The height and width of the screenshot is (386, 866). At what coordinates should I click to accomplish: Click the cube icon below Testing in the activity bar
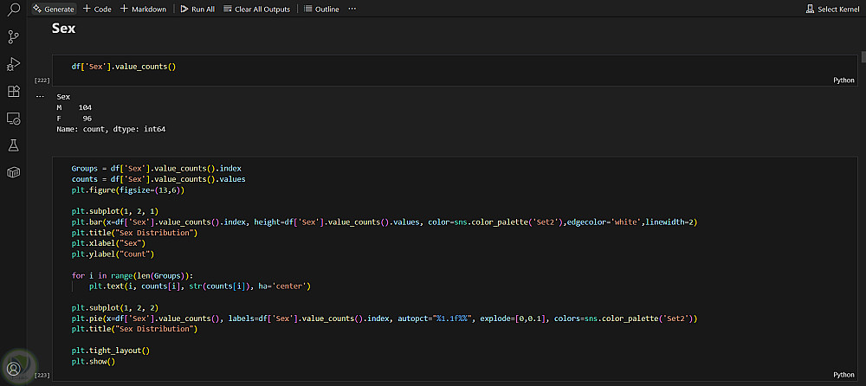point(13,172)
